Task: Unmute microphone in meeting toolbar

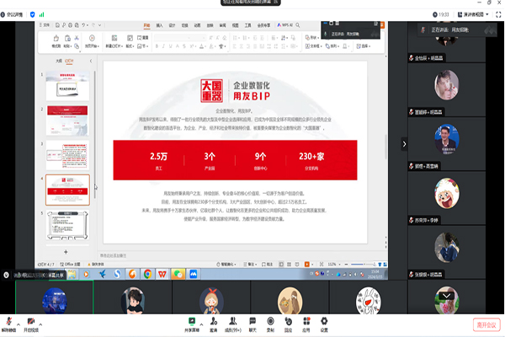Action: [8, 321]
